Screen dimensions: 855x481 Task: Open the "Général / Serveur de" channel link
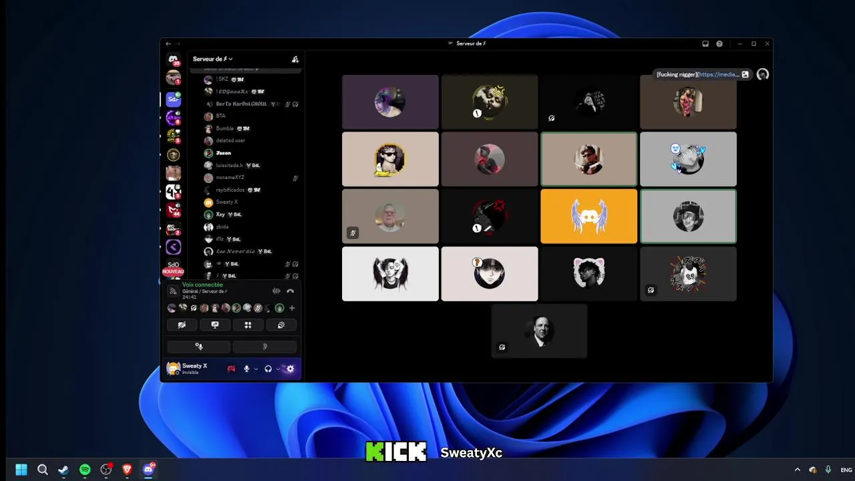(204, 291)
